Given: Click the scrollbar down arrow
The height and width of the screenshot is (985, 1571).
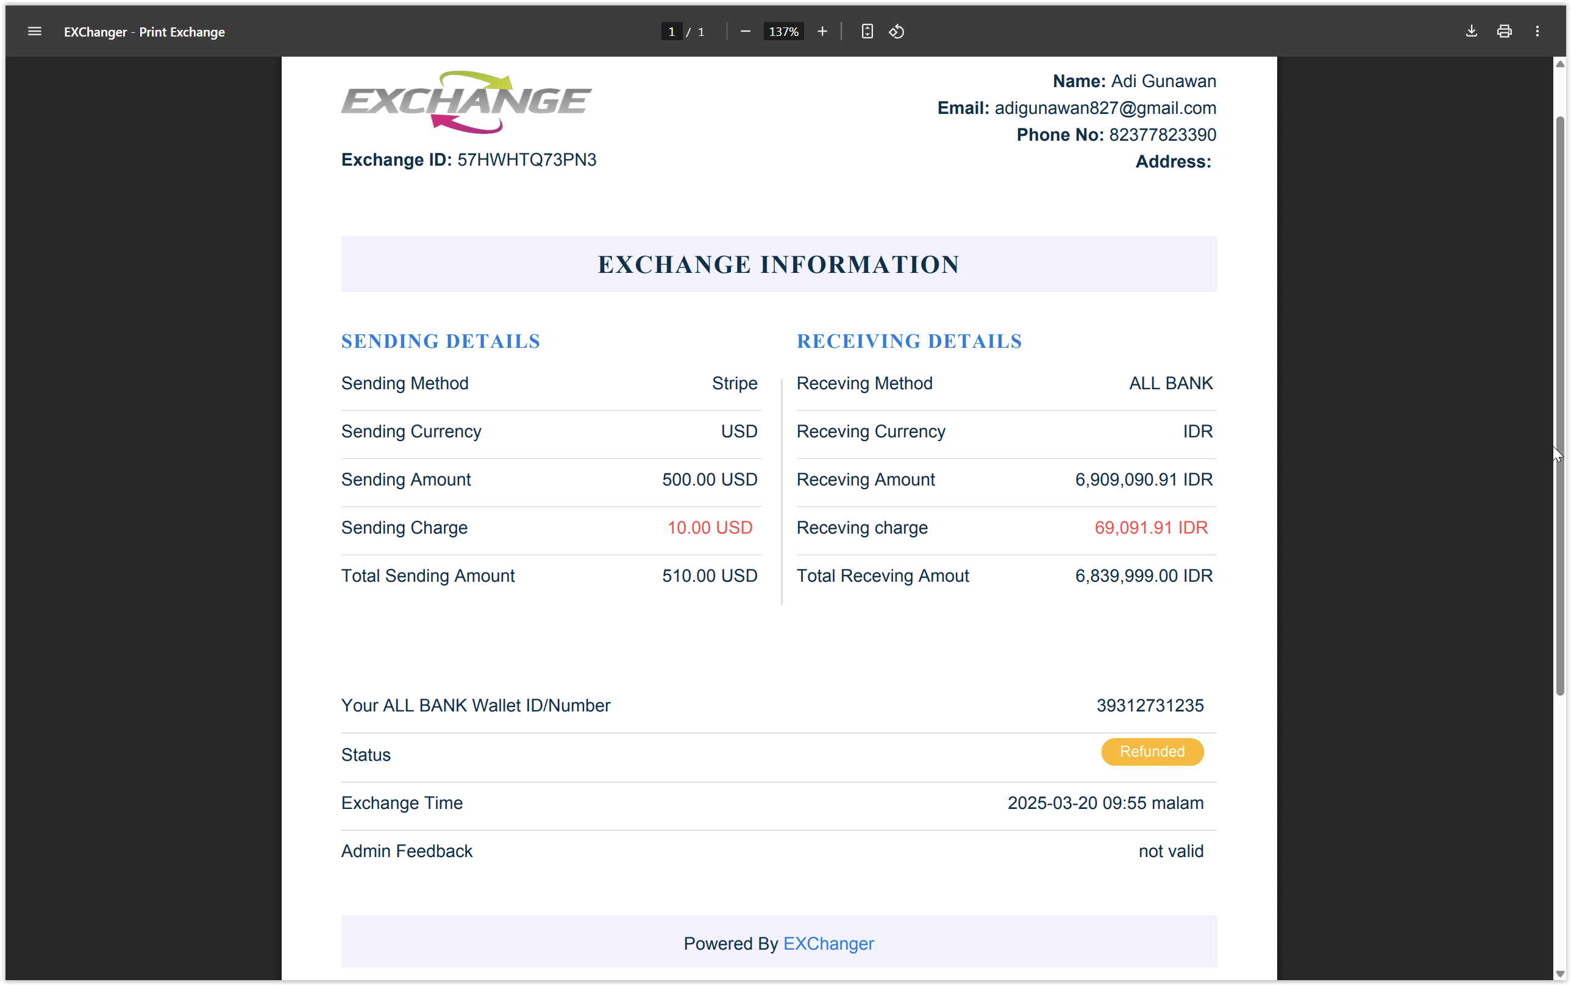Looking at the screenshot, I should [x=1560, y=974].
